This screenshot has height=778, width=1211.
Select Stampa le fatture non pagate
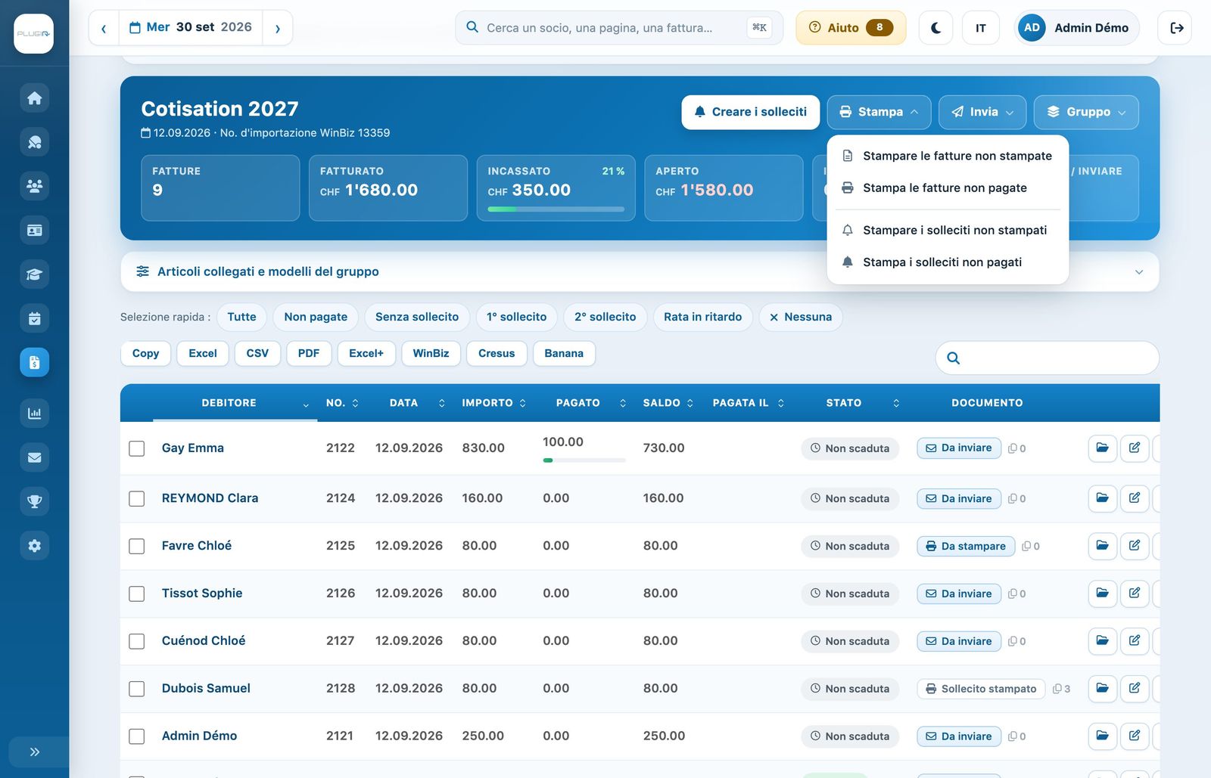pyautogui.click(x=948, y=188)
